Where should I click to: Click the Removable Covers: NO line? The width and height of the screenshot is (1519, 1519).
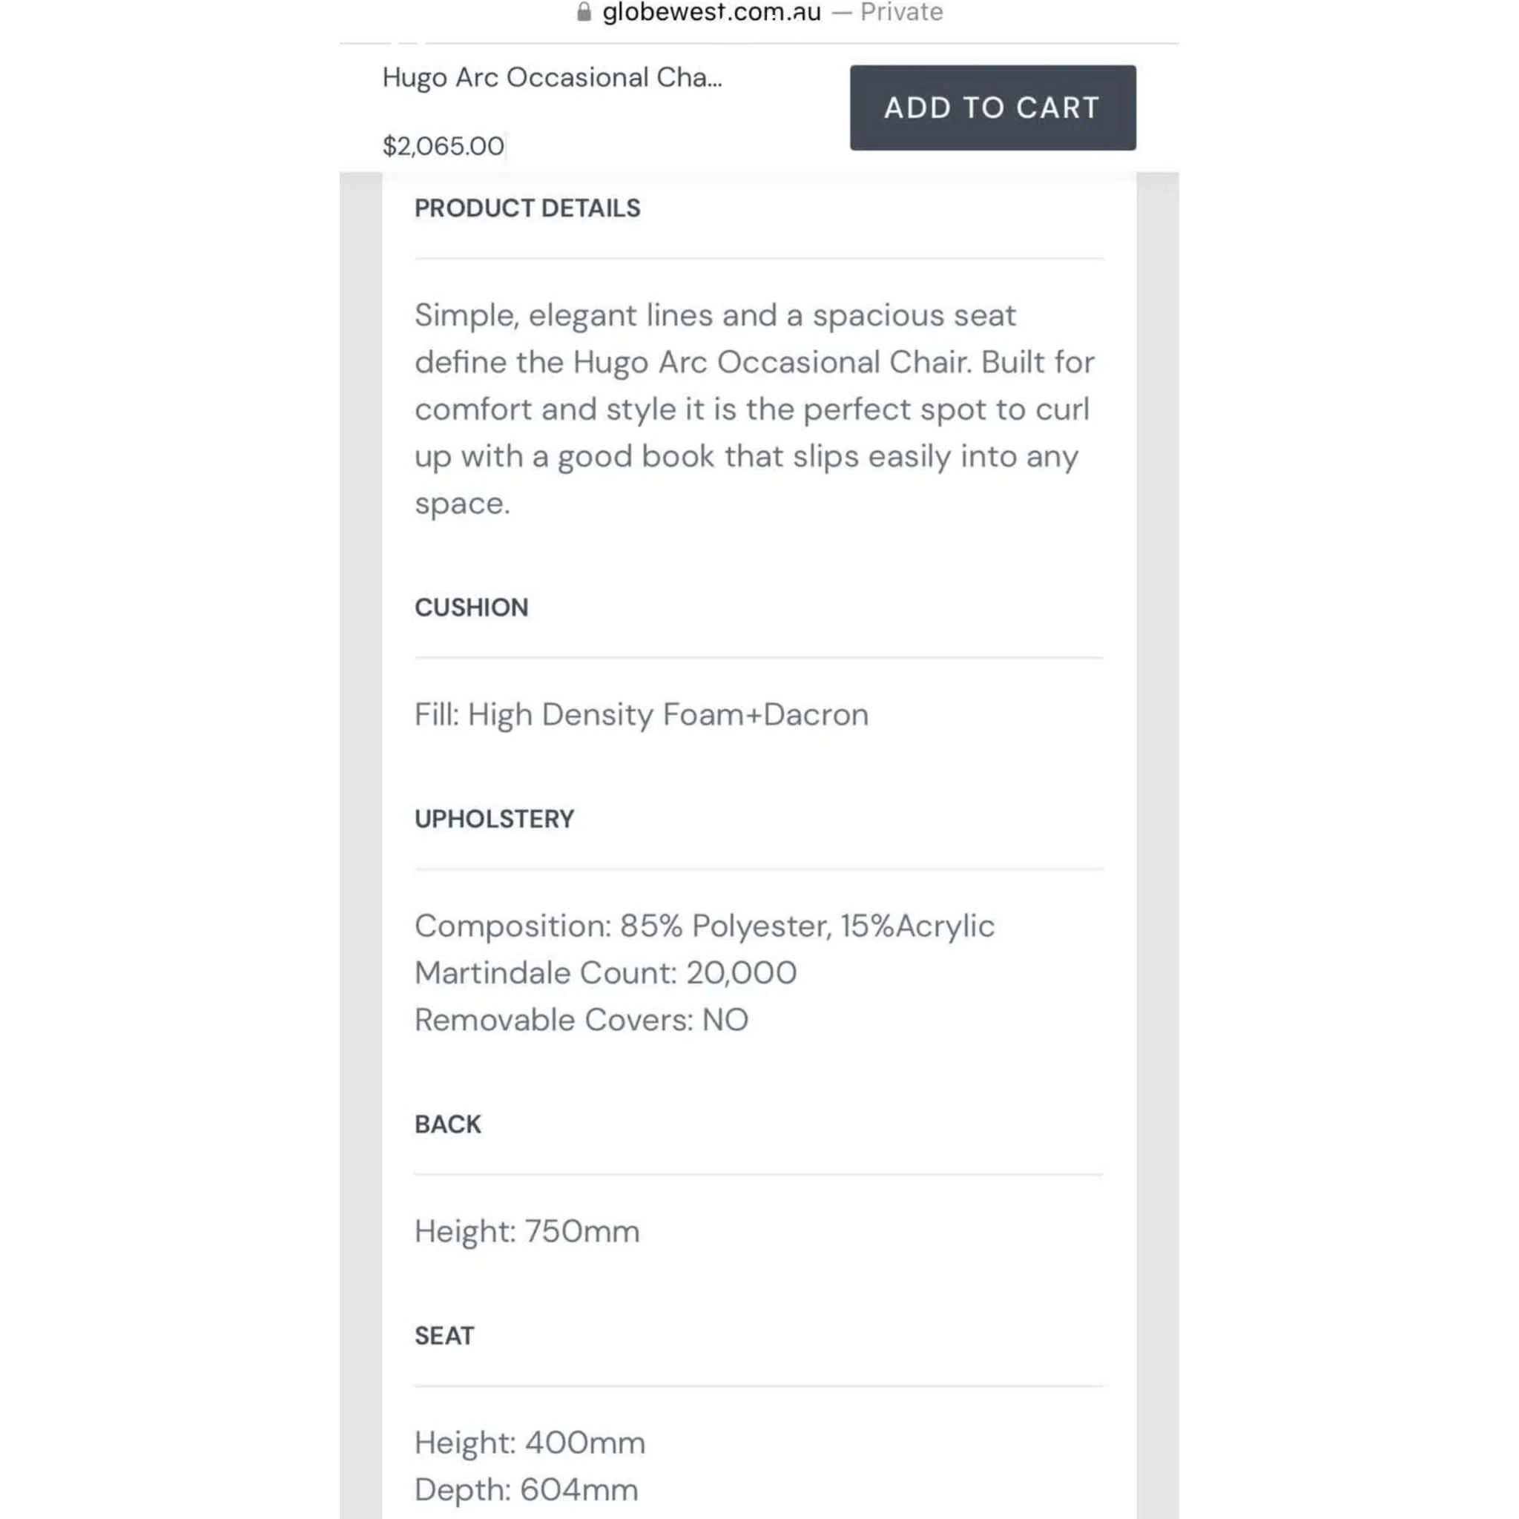tap(581, 1021)
